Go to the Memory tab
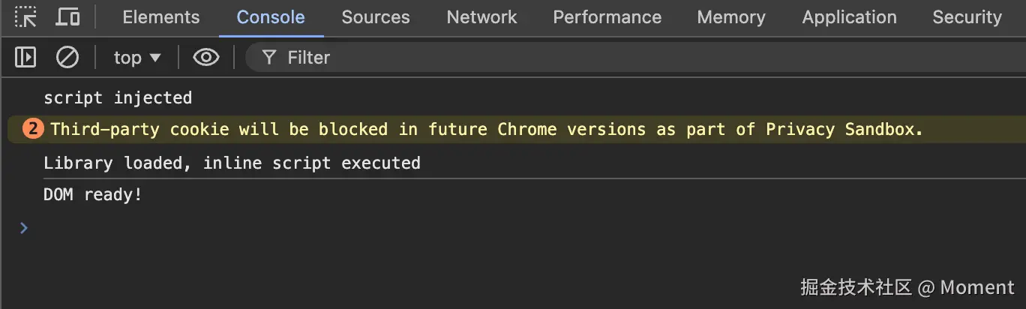 pos(731,17)
